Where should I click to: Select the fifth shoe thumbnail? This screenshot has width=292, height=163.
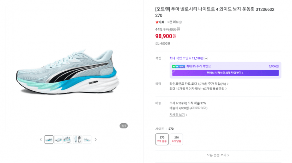[x=87, y=139]
